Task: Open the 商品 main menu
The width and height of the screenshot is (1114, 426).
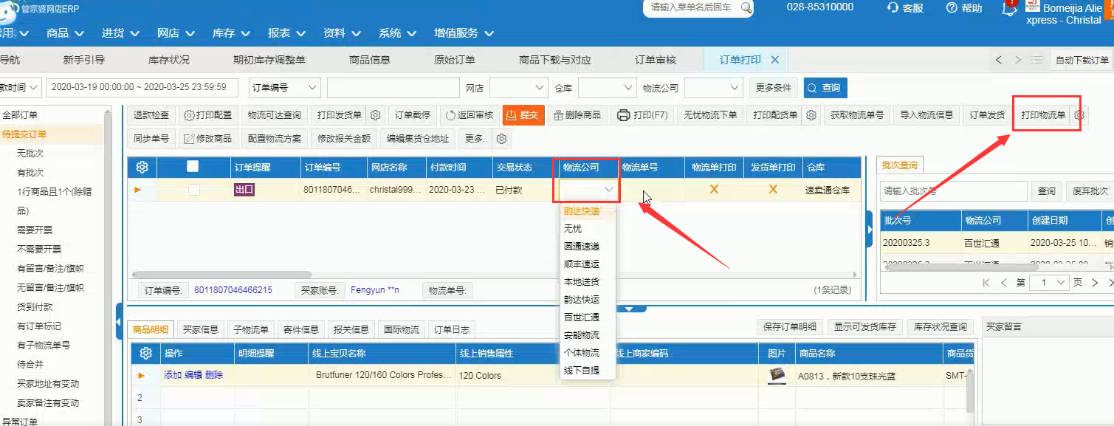Action: [x=65, y=33]
